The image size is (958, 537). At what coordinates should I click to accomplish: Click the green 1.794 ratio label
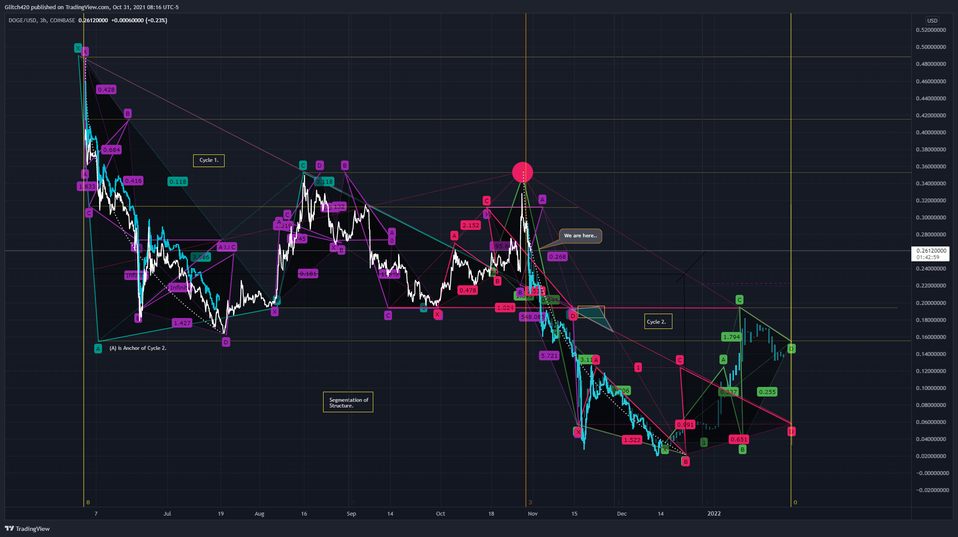tap(731, 337)
